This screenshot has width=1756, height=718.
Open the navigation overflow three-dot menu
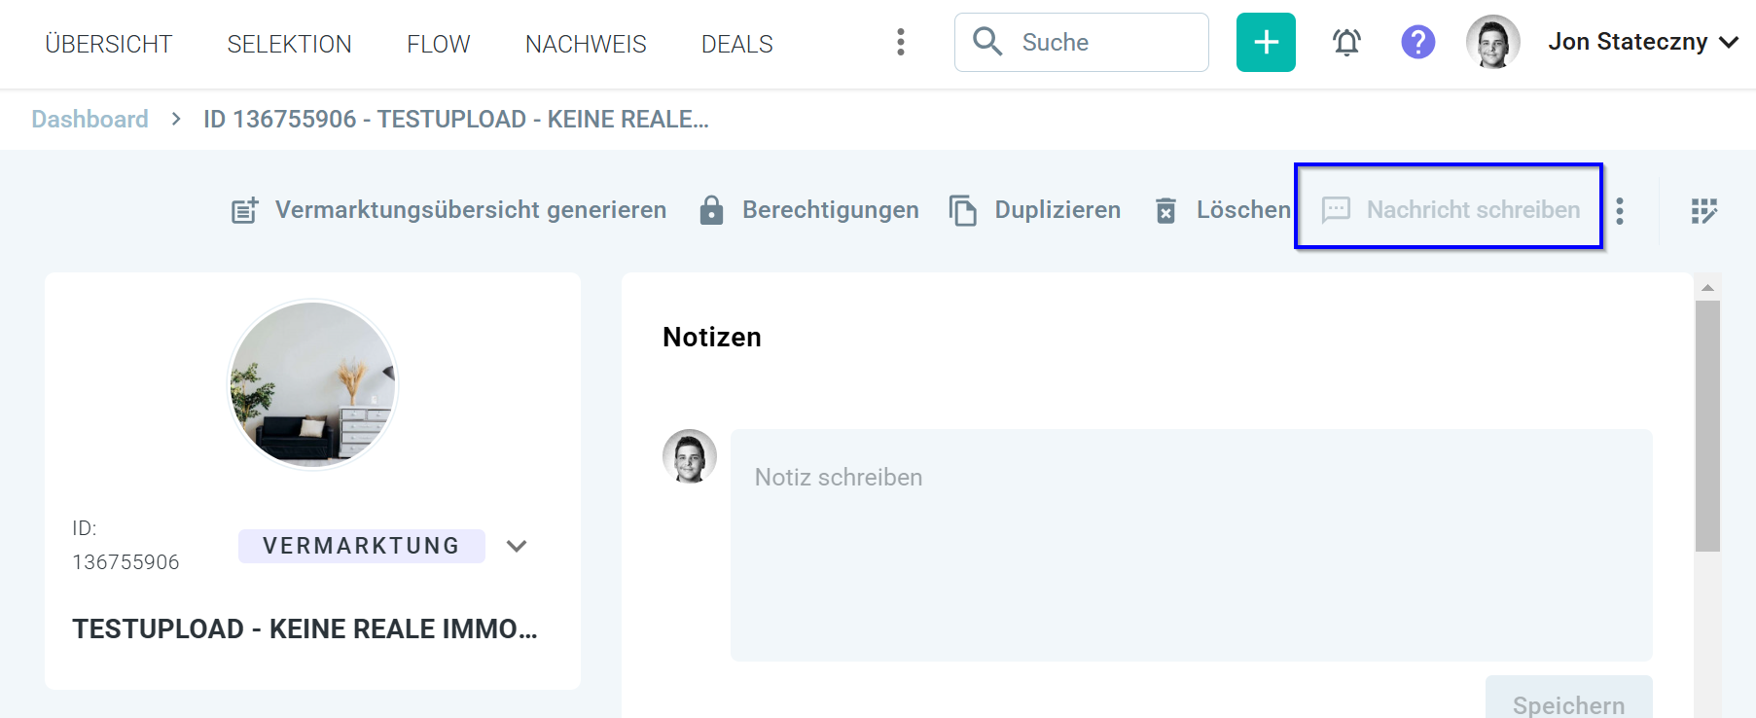tap(901, 42)
